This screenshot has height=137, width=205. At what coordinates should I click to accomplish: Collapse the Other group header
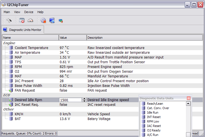tap(8, 109)
